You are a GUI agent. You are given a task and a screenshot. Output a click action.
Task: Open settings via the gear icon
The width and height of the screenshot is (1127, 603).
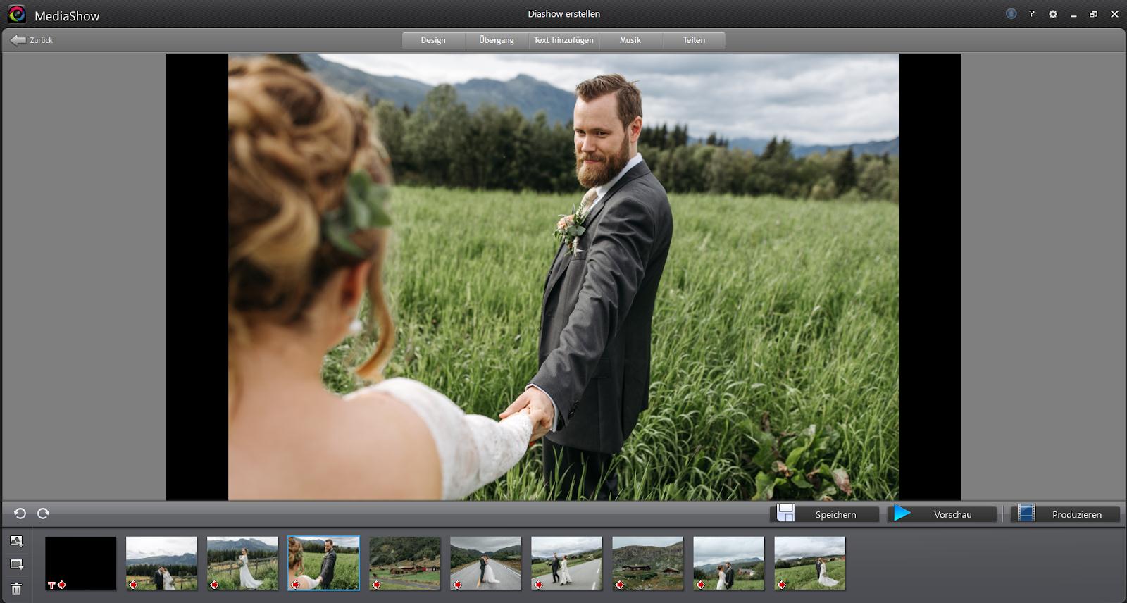coord(1053,14)
